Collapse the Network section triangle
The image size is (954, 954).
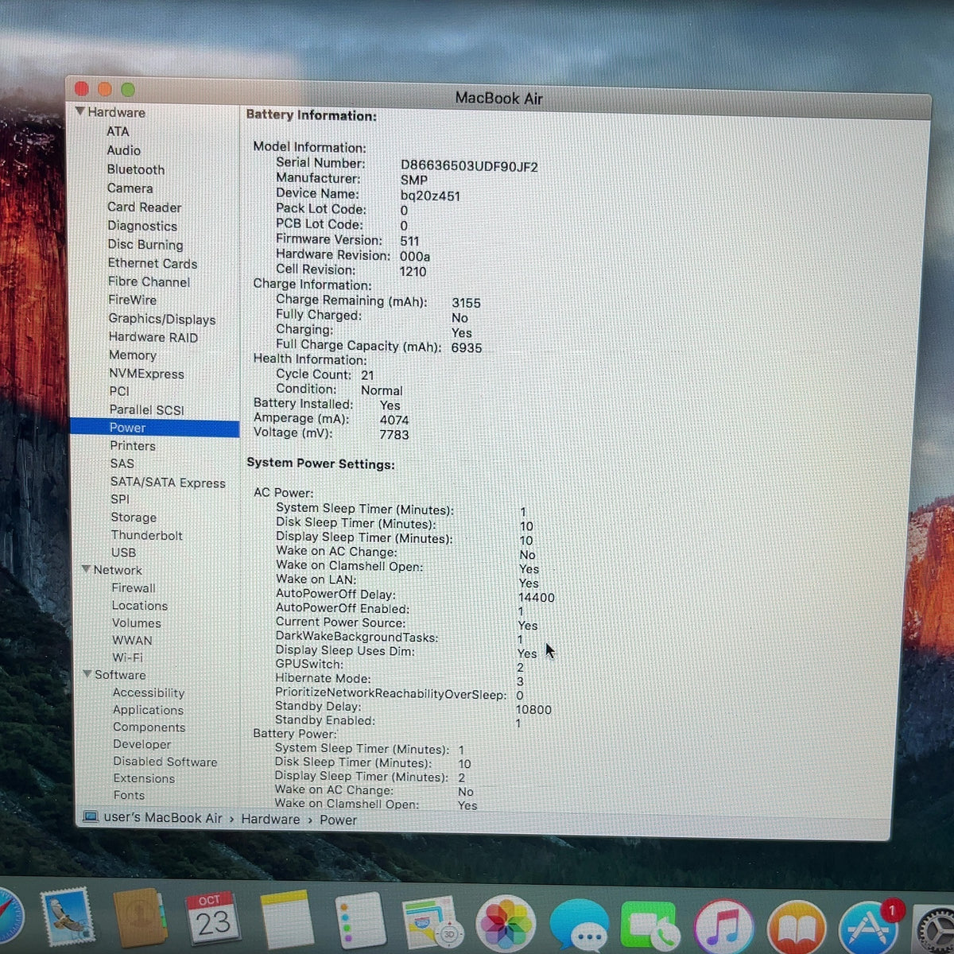coord(86,569)
